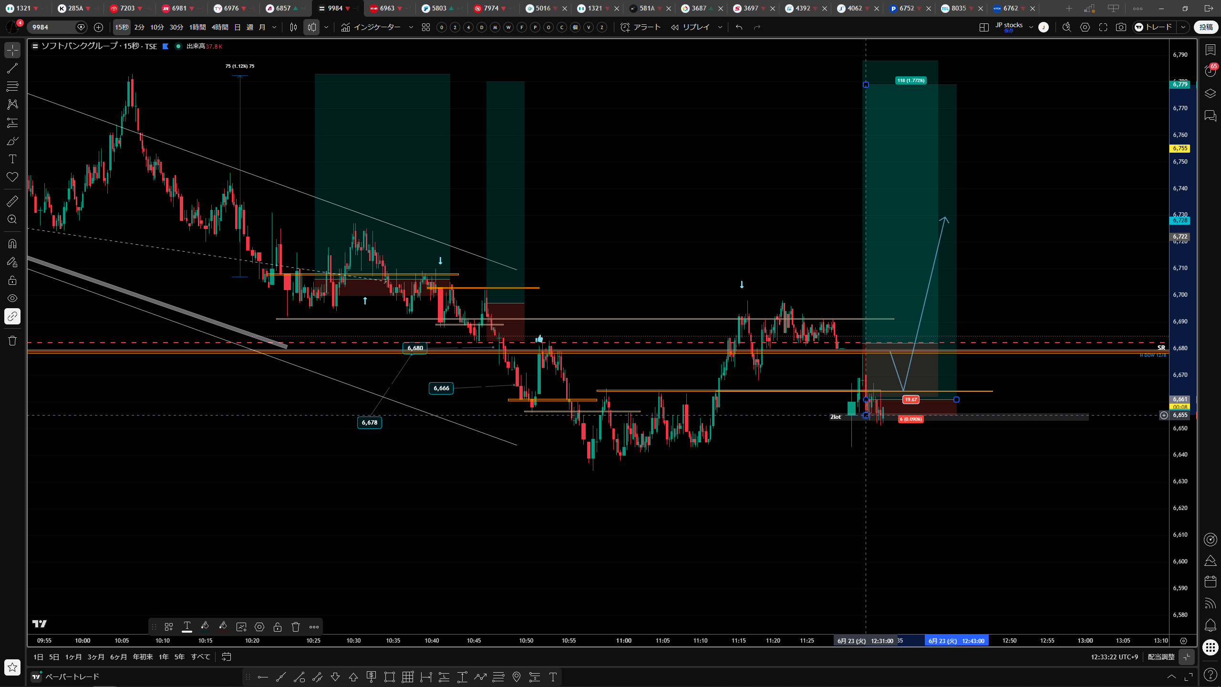Switch to the 6857 tab
The height and width of the screenshot is (687, 1221).
pyautogui.click(x=283, y=8)
